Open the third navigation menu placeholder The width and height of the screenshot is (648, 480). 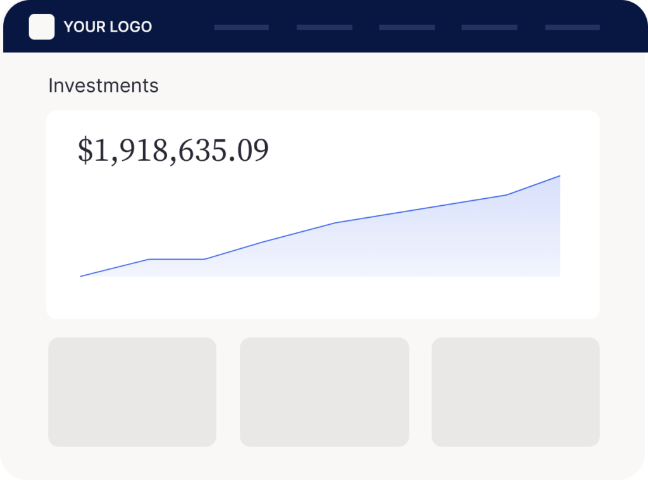pos(406,27)
